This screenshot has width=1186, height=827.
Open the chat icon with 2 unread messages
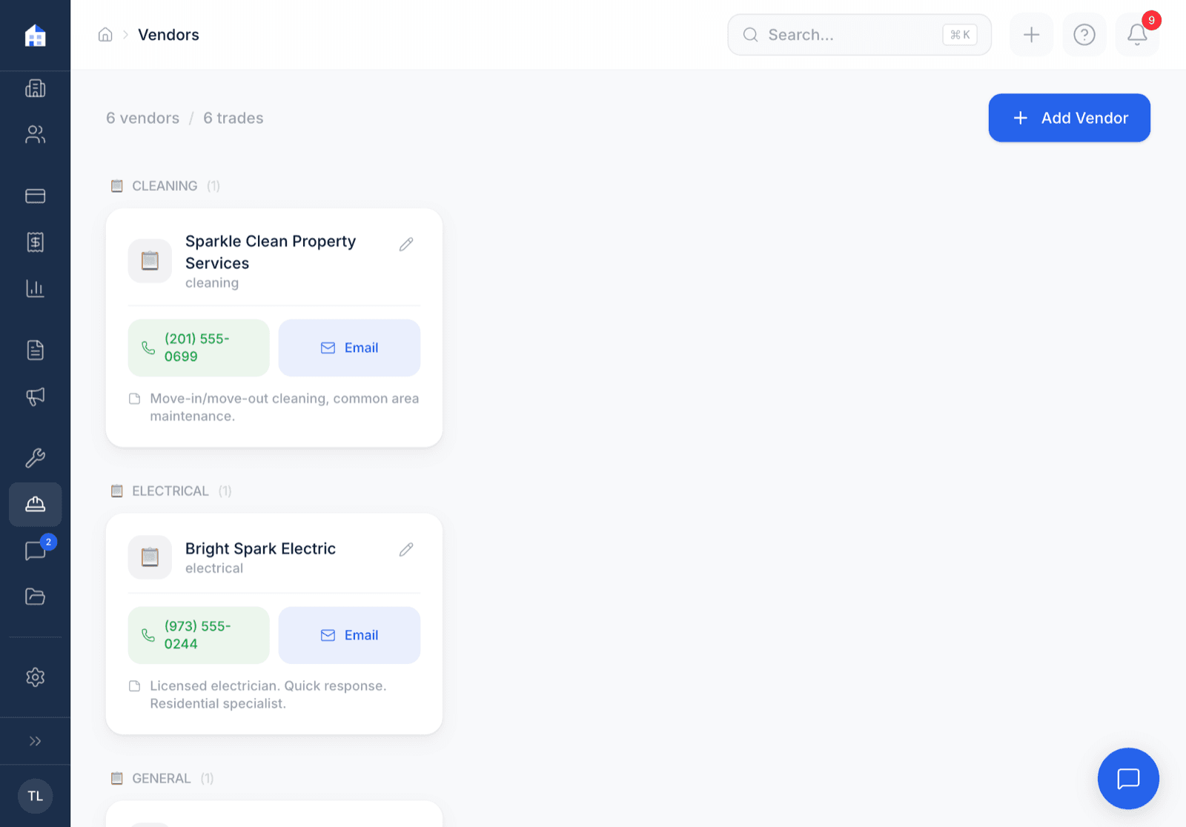click(x=35, y=551)
